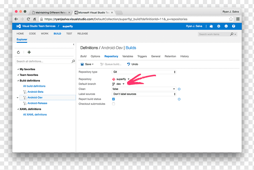This screenshot has width=254, height=170.
Task: Switch to CODE hub
Action: (32, 33)
